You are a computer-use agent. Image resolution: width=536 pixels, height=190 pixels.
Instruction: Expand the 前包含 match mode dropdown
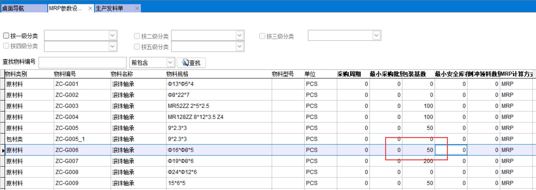click(x=170, y=63)
